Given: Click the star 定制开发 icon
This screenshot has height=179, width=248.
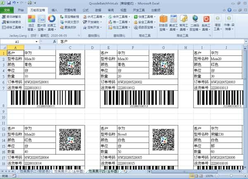Looking at the screenshot, I should pos(85,28).
